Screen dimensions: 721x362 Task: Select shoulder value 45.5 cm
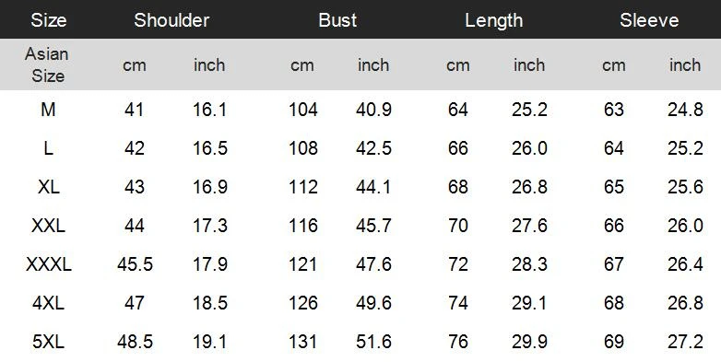click(x=135, y=264)
